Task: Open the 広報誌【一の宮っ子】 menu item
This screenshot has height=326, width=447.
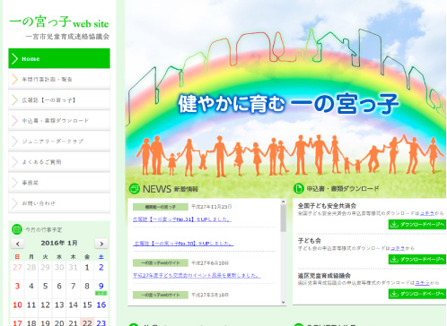Action: [x=59, y=99]
